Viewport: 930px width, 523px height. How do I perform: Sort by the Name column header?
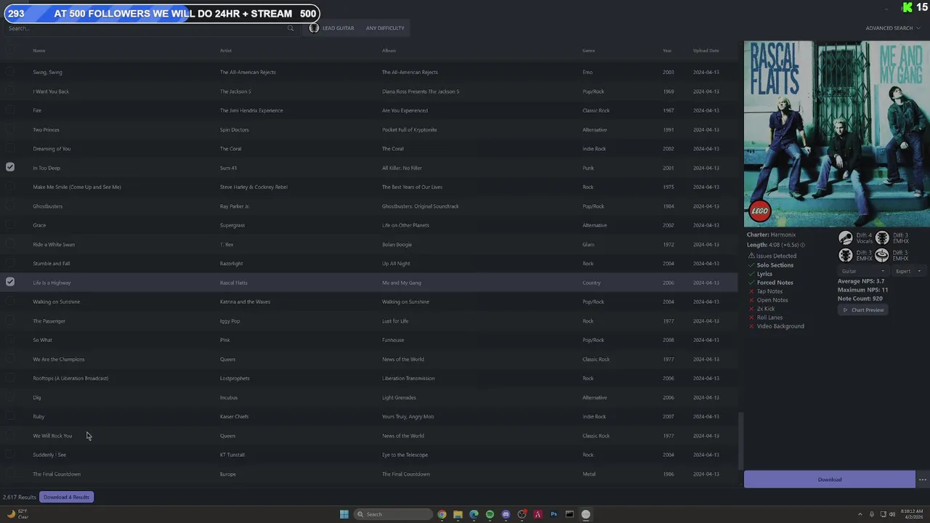coord(39,51)
